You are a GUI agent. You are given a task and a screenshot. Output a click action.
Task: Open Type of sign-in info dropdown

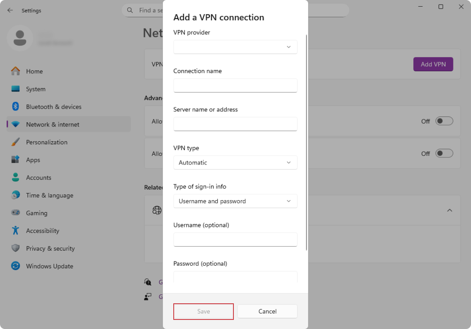pos(235,201)
